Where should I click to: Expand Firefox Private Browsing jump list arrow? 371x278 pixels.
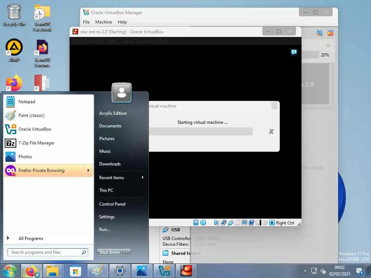(88, 170)
